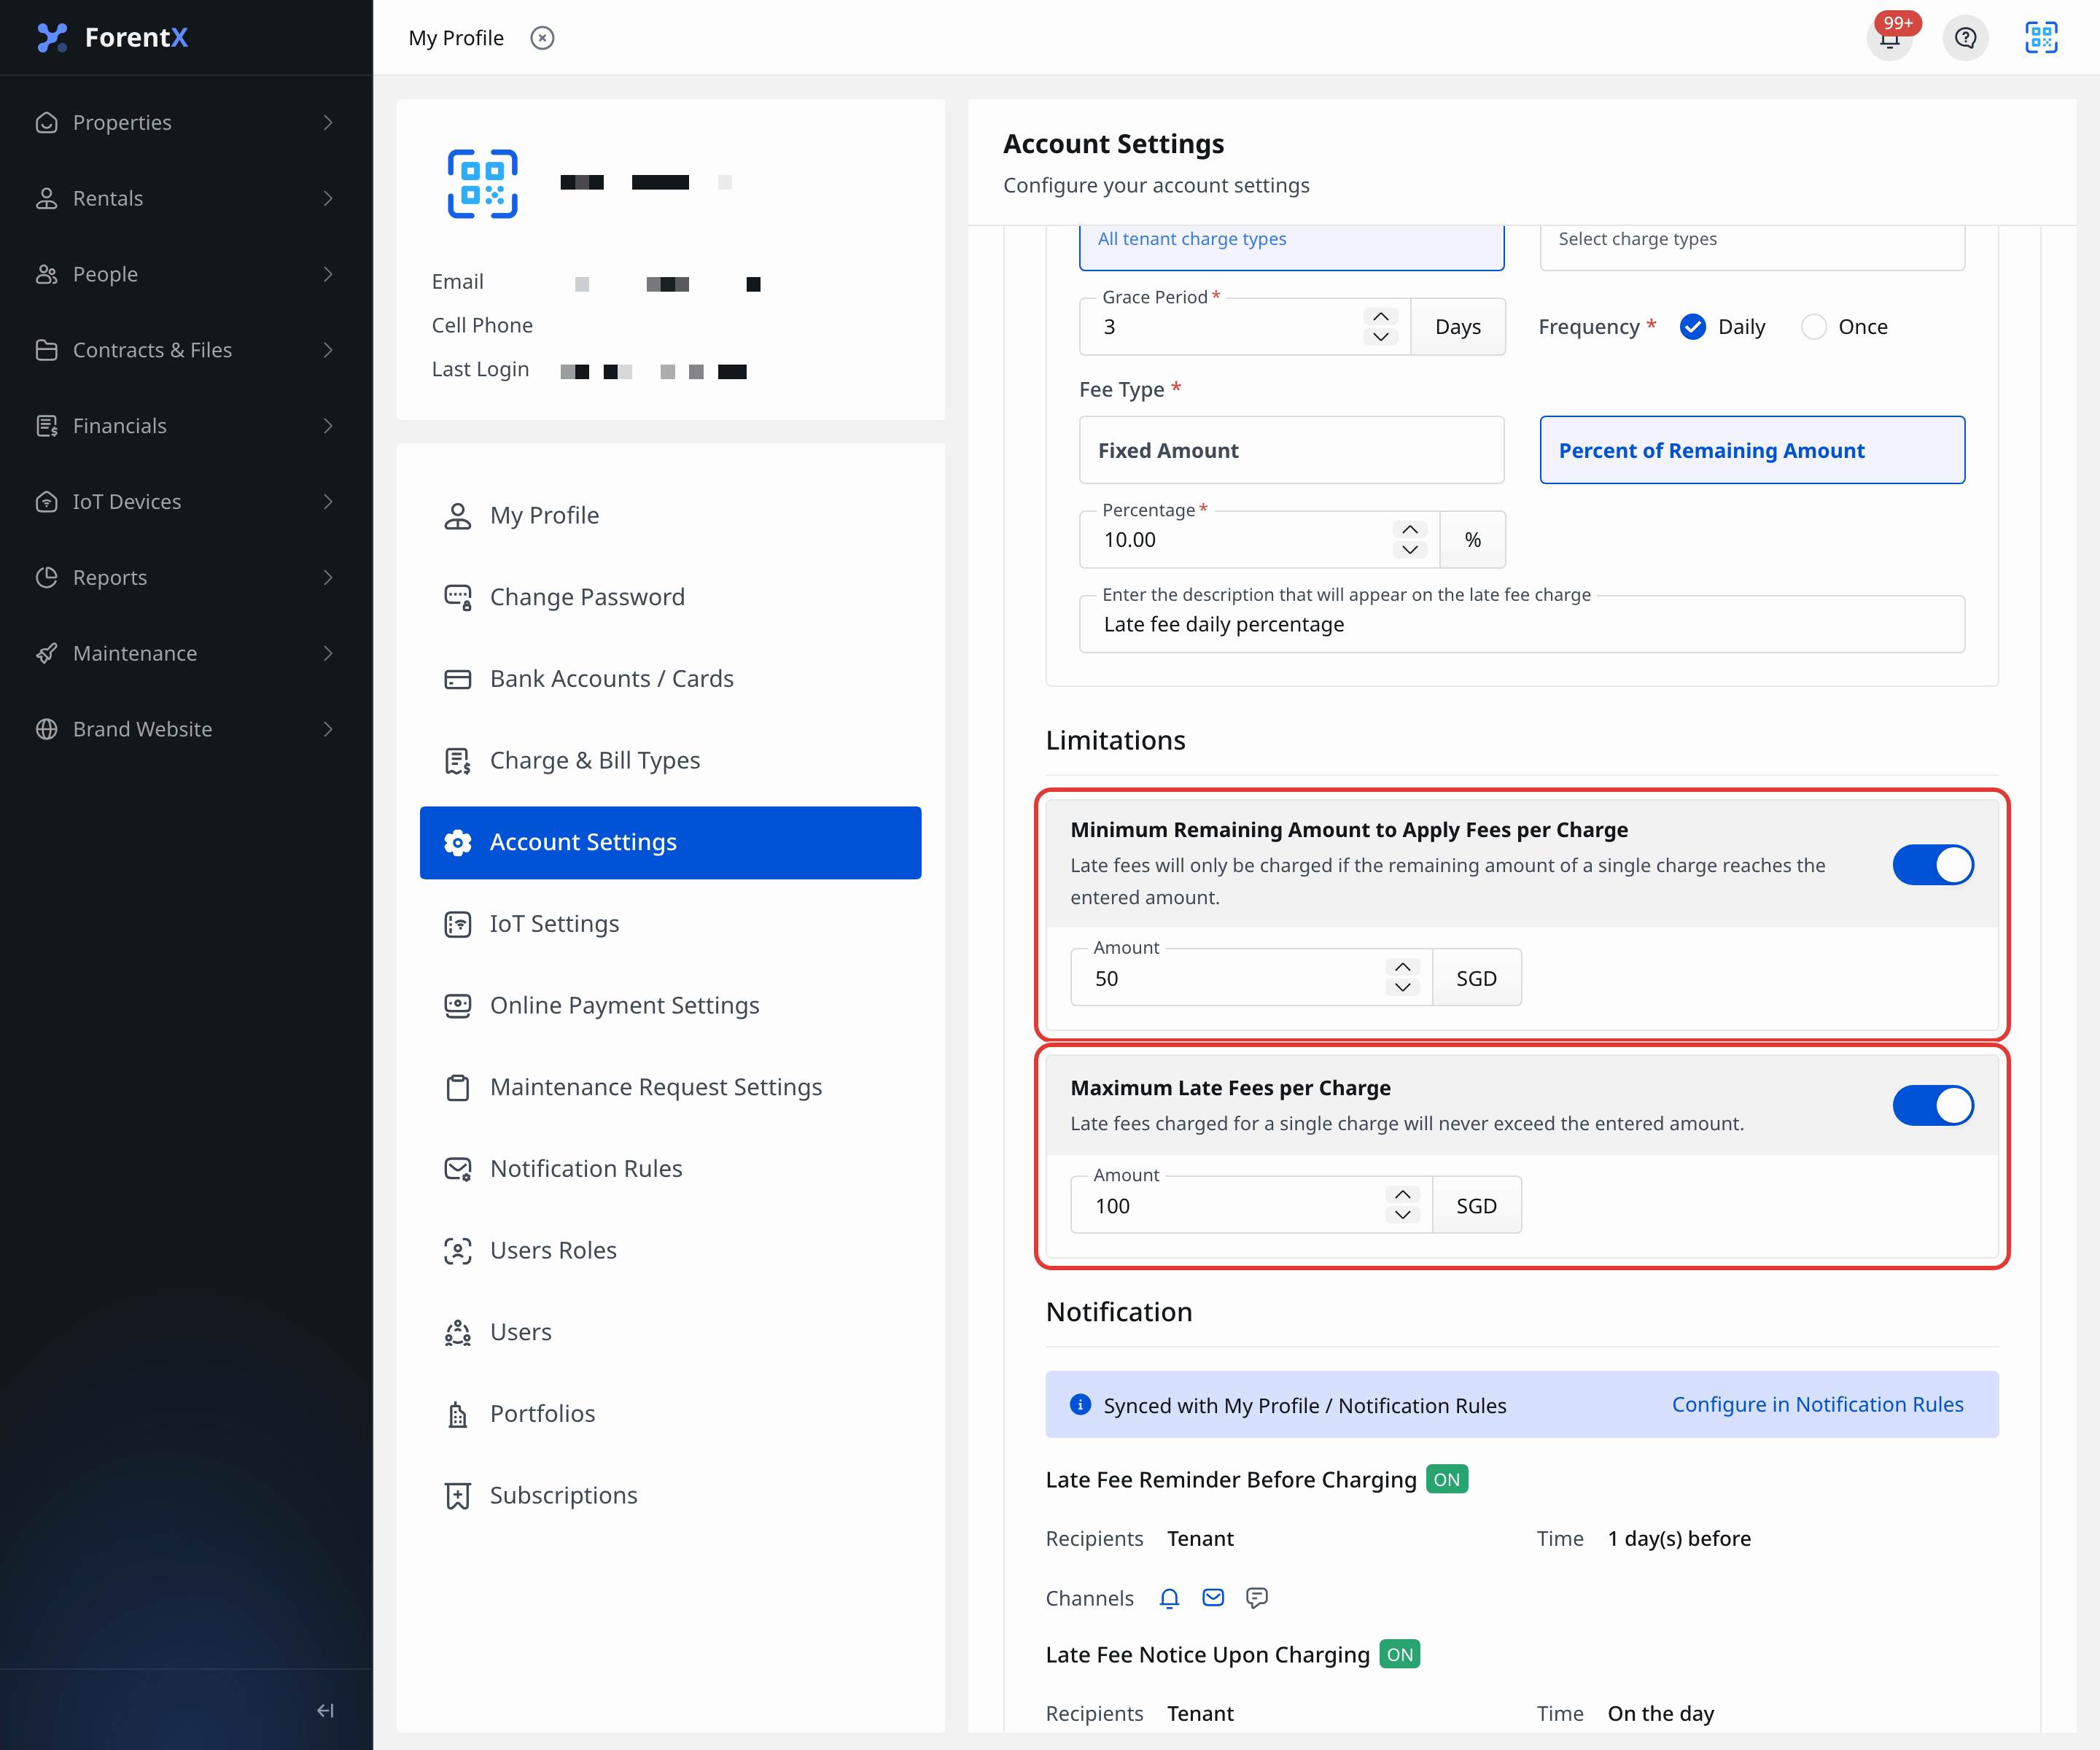
Task: Choose Percent of Remaining Amount fee type
Action: pos(1752,450)
